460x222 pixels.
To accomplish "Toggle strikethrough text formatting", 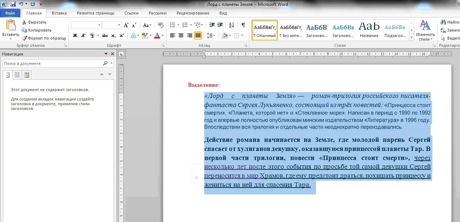I will point(104,36).
